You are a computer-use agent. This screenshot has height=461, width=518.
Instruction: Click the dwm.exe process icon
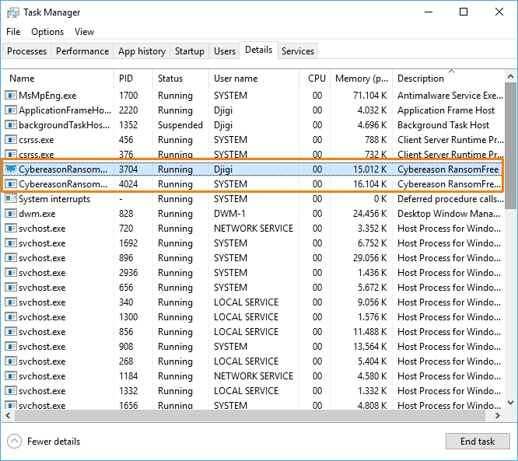[x=11, y=214]
